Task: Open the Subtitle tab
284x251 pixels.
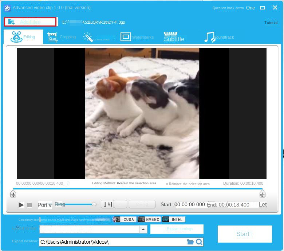Action: coord(174,38)
